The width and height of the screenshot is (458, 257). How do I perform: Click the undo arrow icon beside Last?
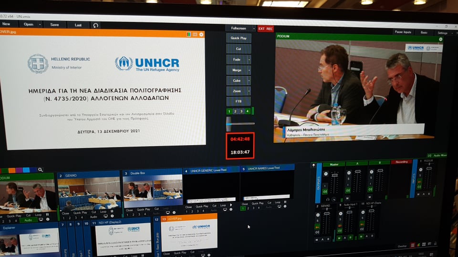[95, 25]
